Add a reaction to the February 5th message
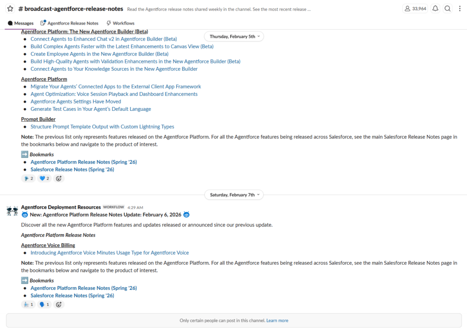 point(59,179)
